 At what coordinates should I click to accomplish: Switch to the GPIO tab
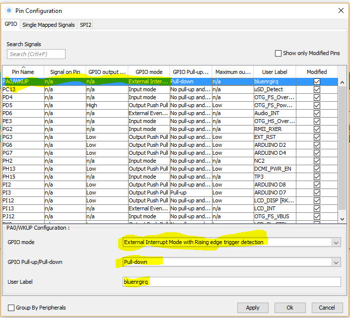click(x=11, y=24)
